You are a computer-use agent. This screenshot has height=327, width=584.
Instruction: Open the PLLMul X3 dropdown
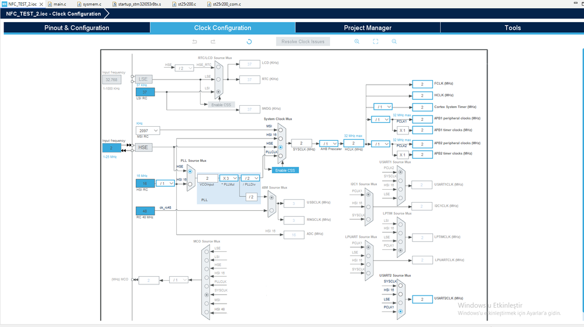229,178
